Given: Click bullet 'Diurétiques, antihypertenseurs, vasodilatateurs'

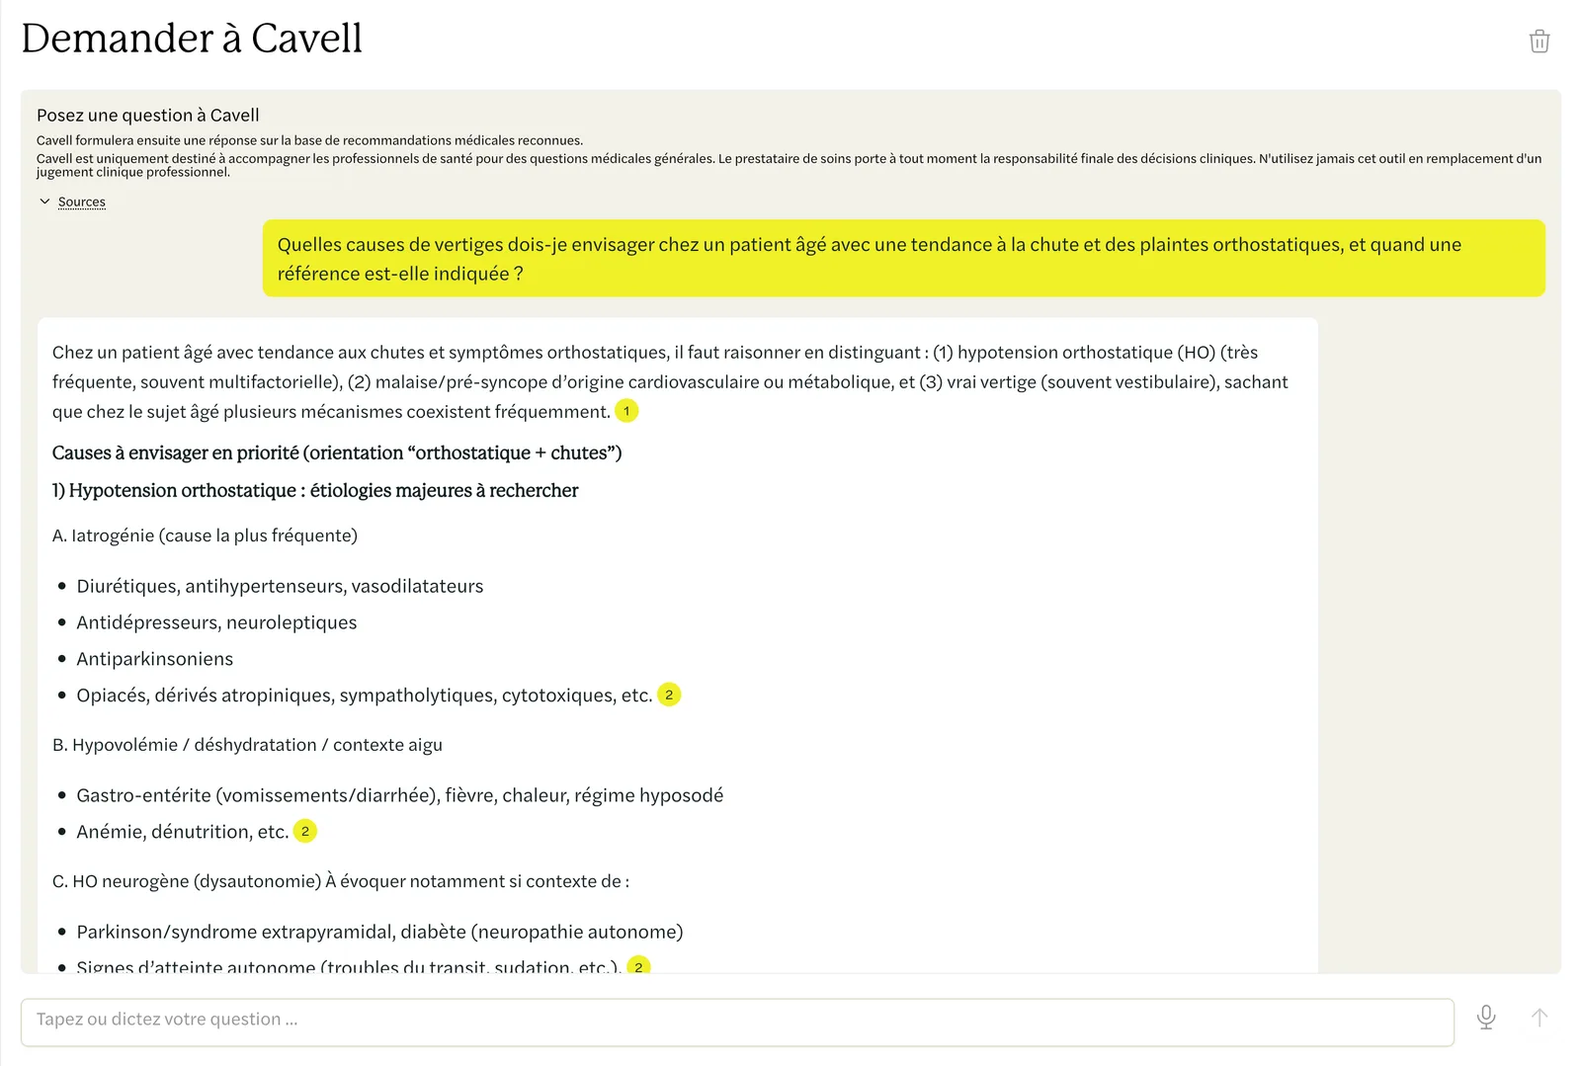Looking at the screenshot, I should pos(280,586).
